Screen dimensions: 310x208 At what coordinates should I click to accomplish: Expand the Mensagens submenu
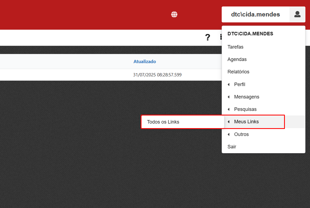coord(247,97)
